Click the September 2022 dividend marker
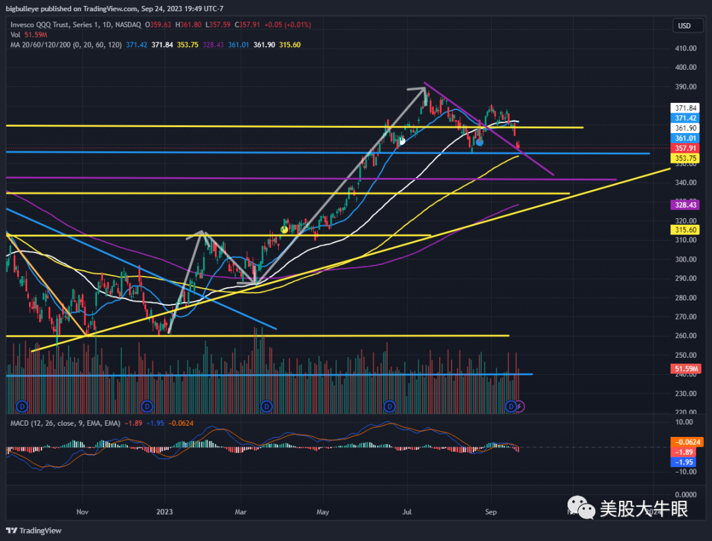Image resolution: width=712 pixels, height=541 pixels. tap(22, 406)
